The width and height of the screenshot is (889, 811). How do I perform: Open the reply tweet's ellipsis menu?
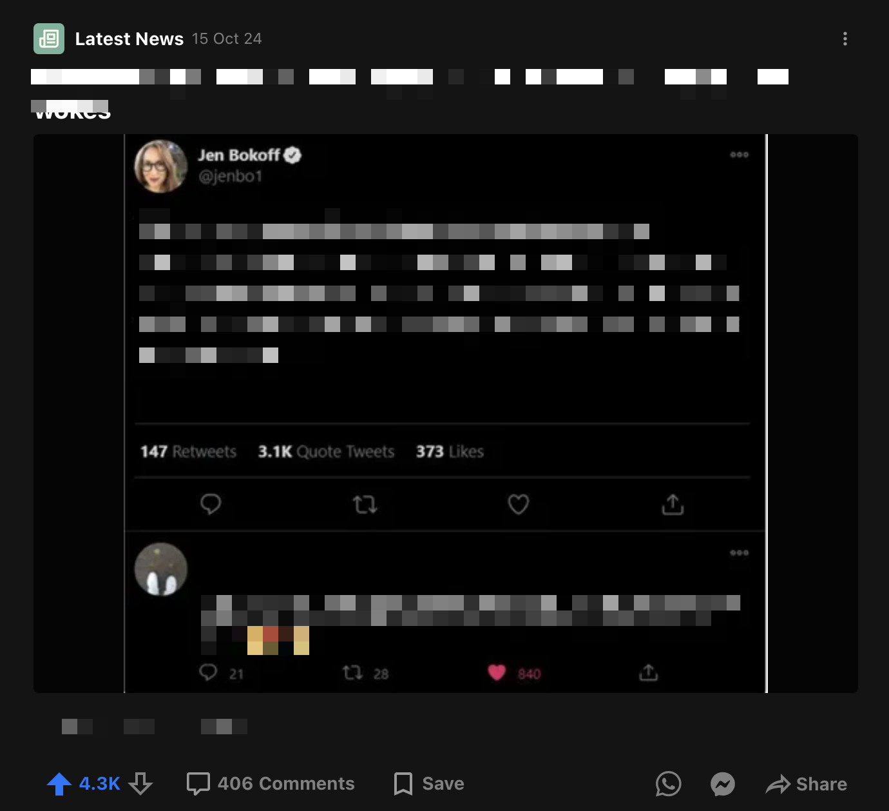(740, 552)
